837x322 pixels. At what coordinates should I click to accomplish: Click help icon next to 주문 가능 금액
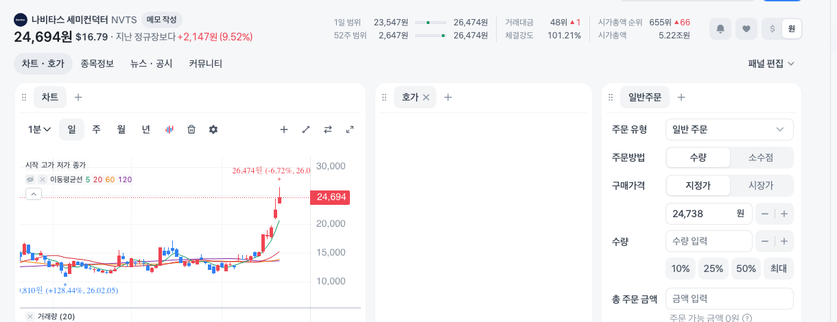point(747,318)
